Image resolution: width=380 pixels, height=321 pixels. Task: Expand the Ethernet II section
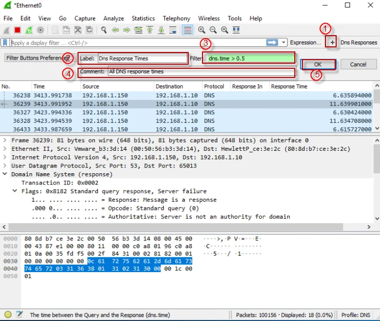point(5,149)
